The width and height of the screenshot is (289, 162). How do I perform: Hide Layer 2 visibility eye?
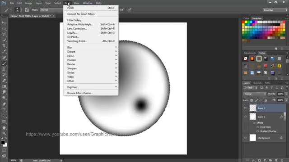245,108
